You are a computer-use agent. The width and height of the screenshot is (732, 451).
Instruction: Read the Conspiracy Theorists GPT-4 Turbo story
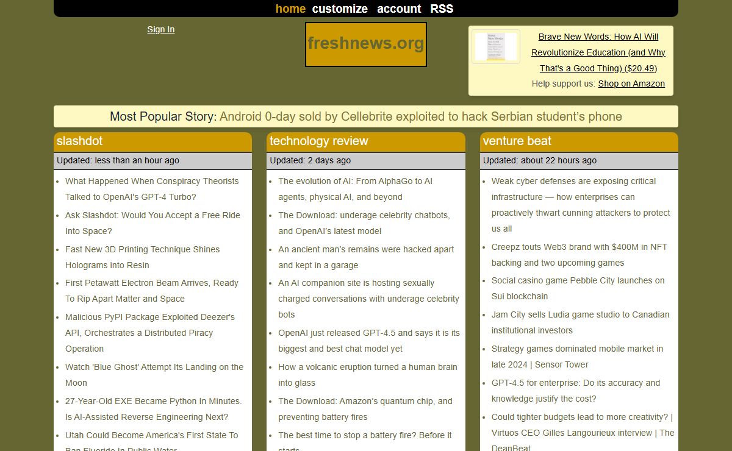(x=152, y=189)
